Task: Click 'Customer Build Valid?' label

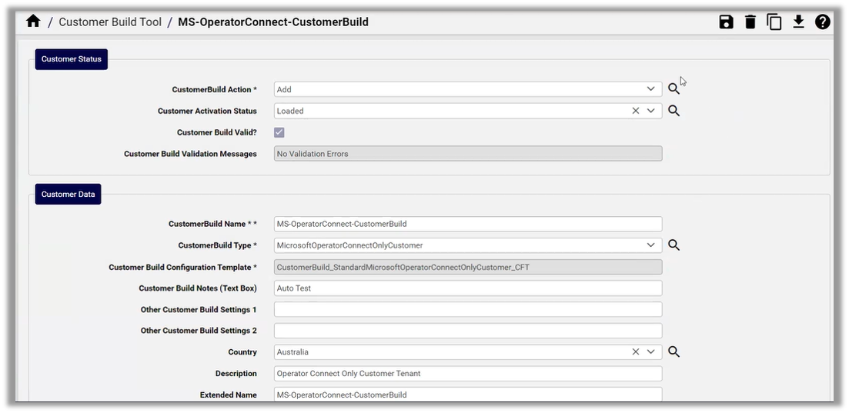Action: (217, 132)
